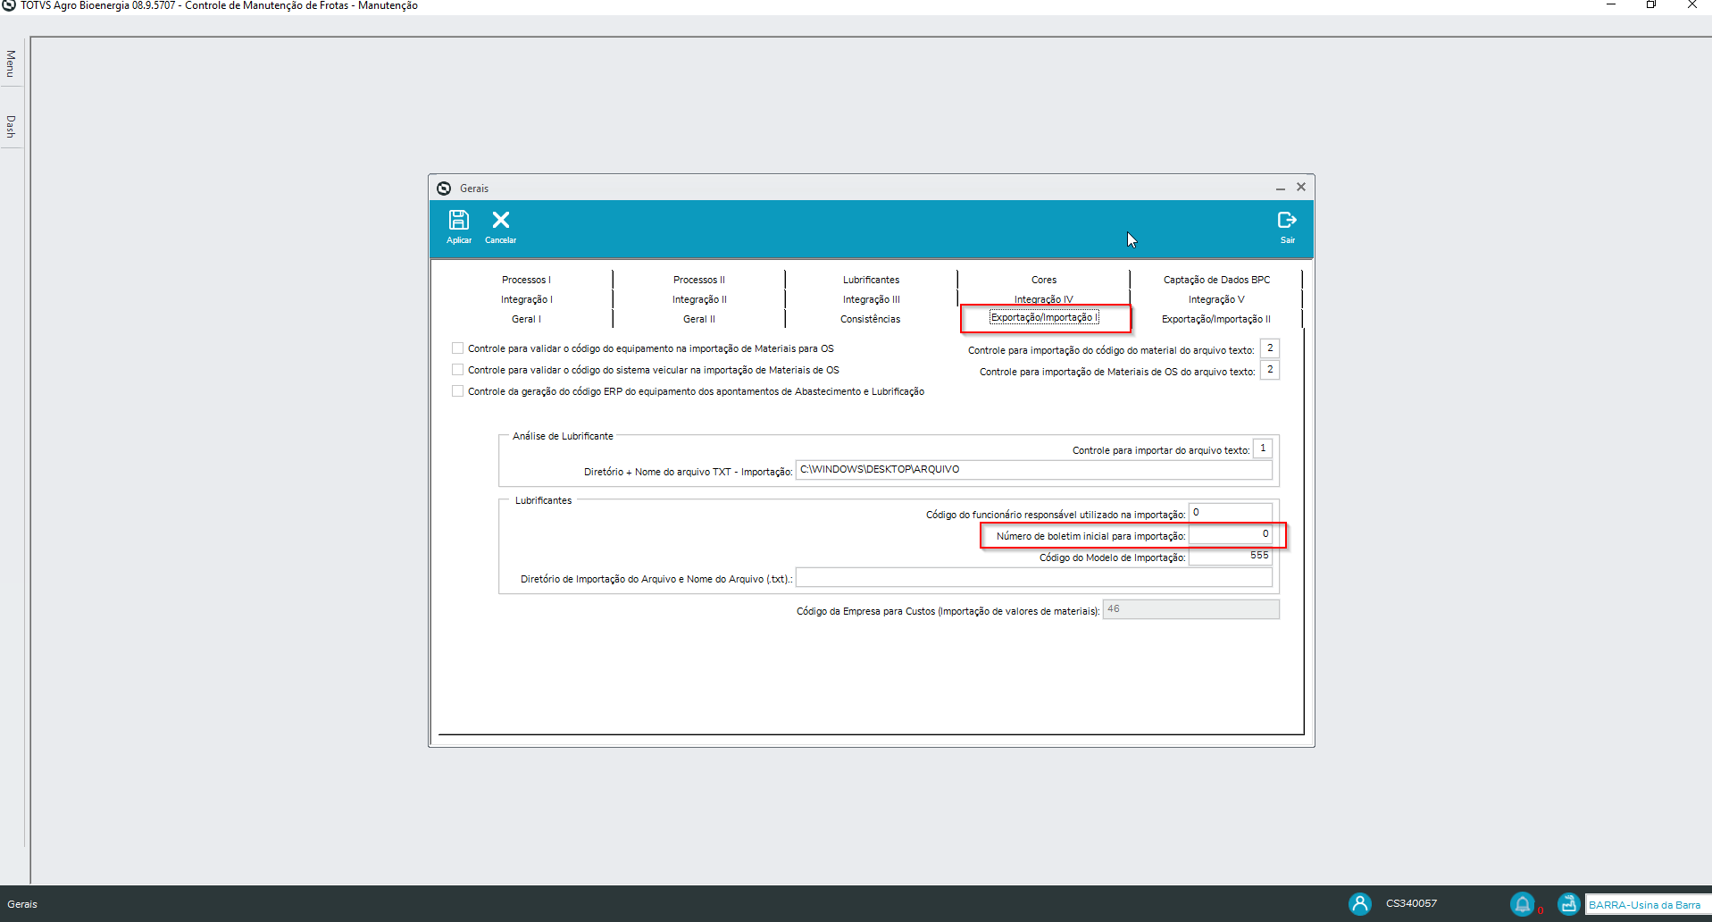
Task: Open the Consistências tab
Action: pos(871,319)
